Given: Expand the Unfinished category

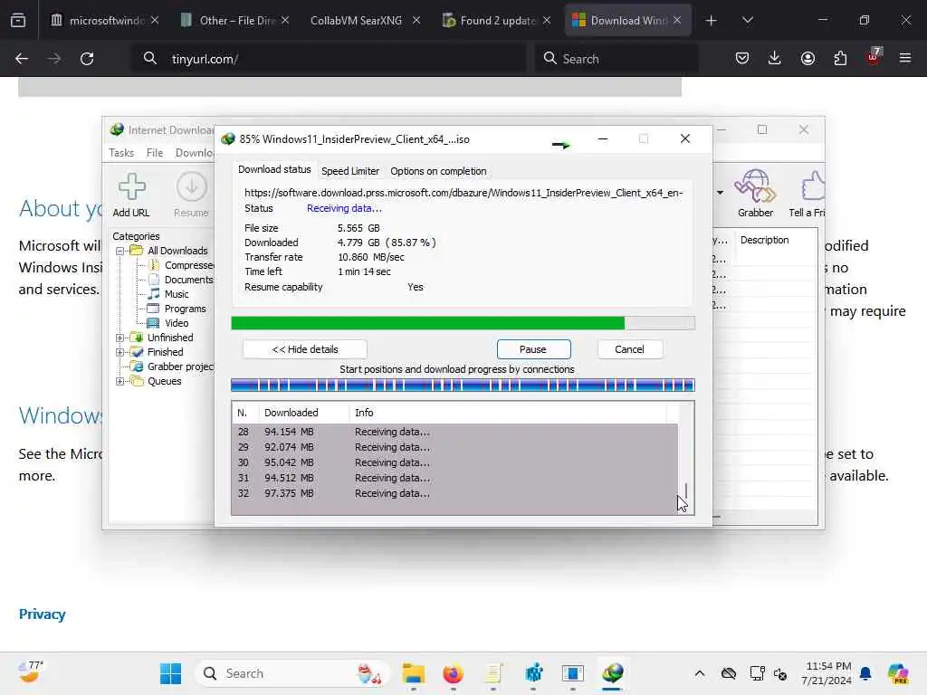Looking at the screenshot, I should coord(120,338).
